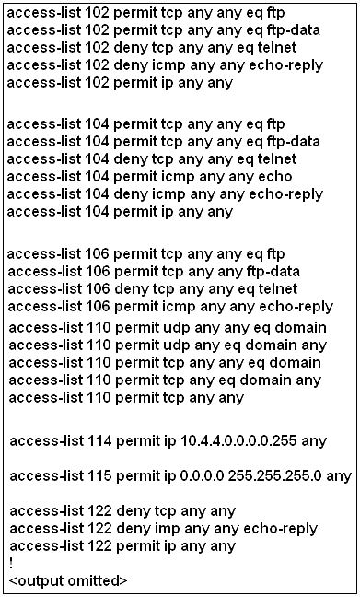Select access-list 110 permit udp any any eq domain
This screenshot has width=360, height=597.
[168, 328]
